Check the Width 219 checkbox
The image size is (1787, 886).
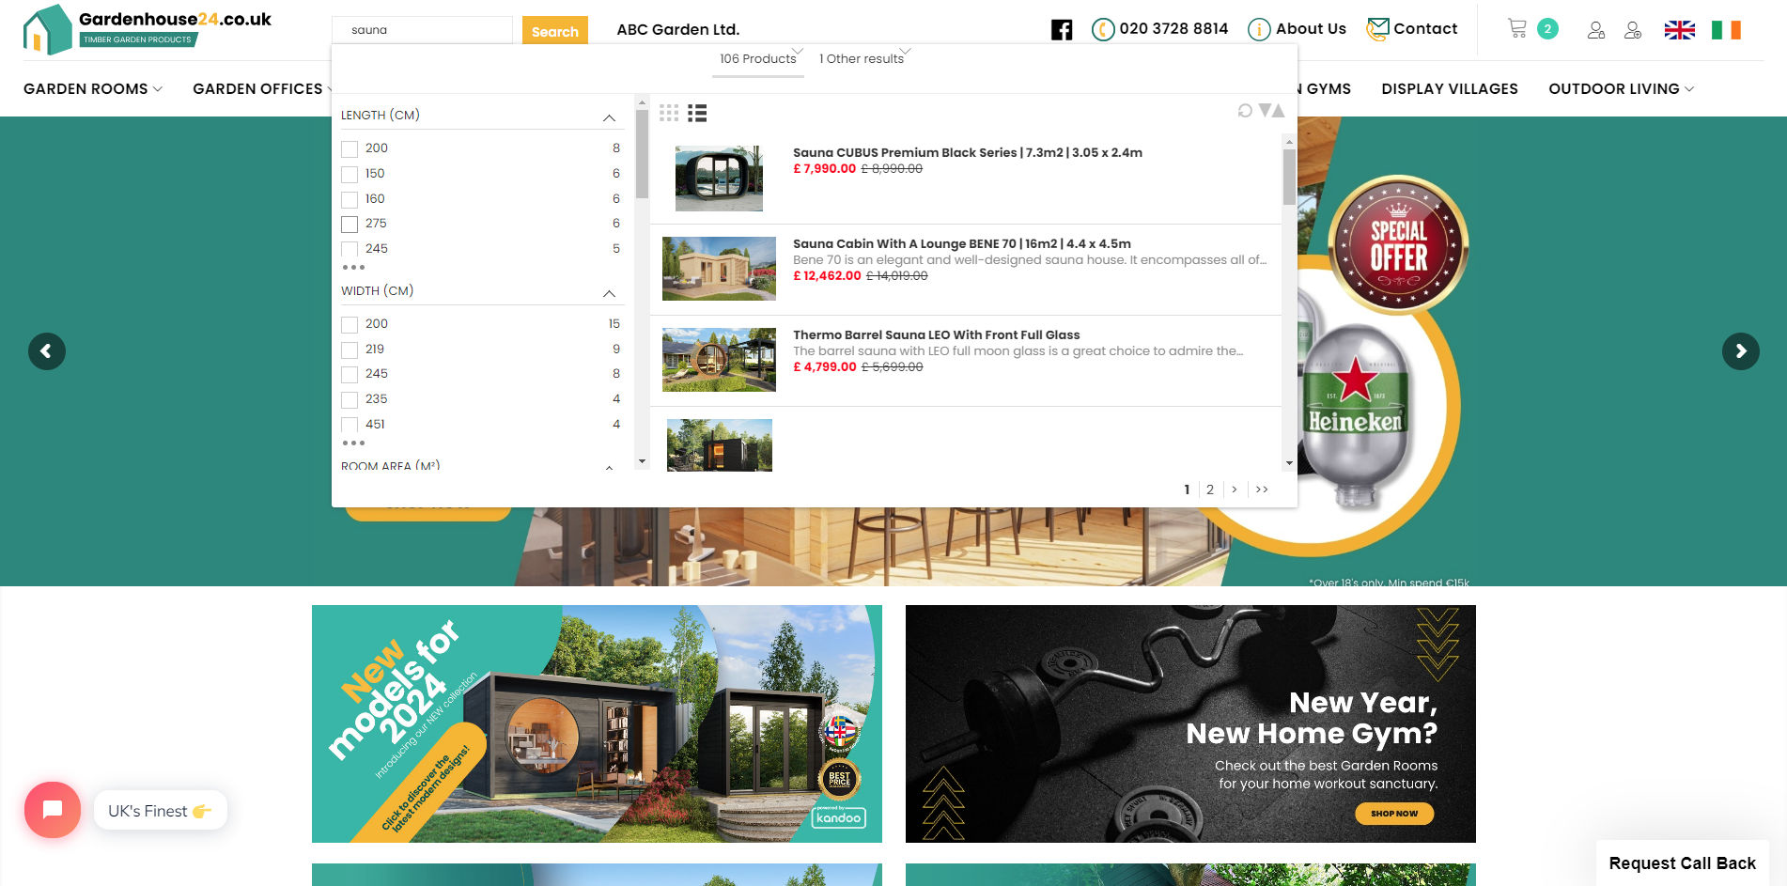pos(350,350)
